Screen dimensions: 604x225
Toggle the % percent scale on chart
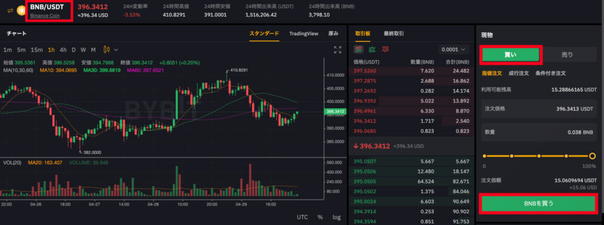(320, 217)
